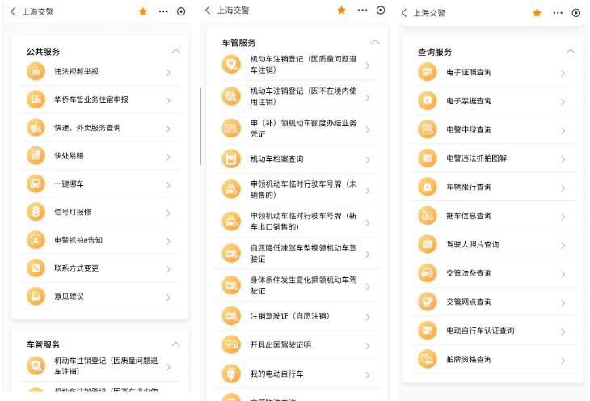This screenshot has height=401, width=590.
Task: Tap the 我的电动自行车 icon
Action: (x=231, y=374)
